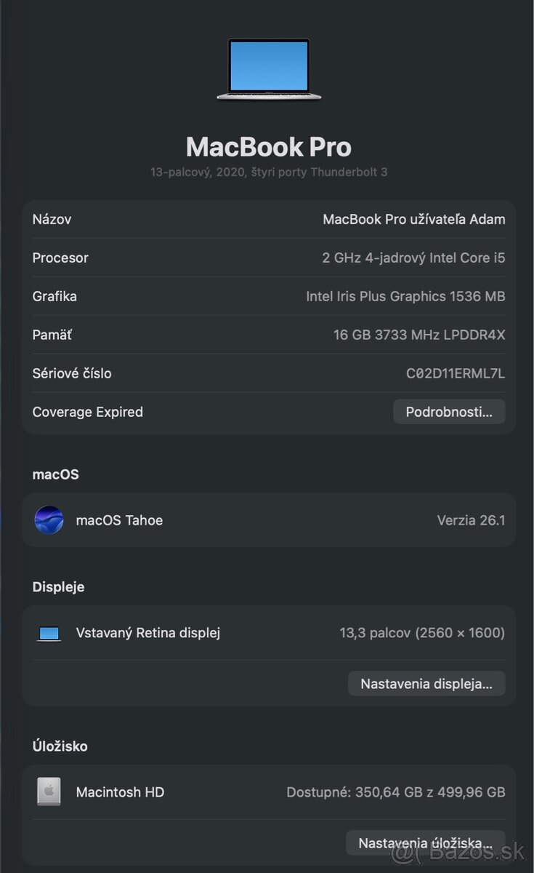Select the Vstavaný Retina displej entry
This screenshot has height=873, width=534.
[x=268, y=633]
